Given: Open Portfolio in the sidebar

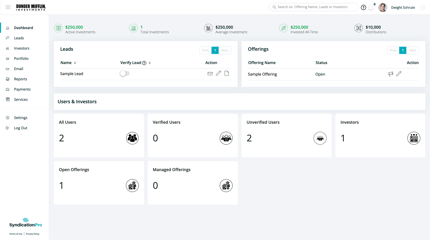Looking at the screenshot, I should (21, 59).
